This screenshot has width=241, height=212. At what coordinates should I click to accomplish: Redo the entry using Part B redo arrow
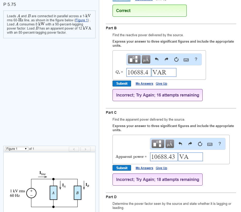(x=166, y=59)
